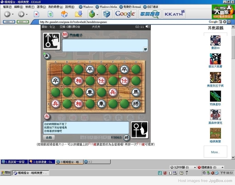Open the Google toolbar button
This screenshot has height=185, width=235.
tap(125, 14)
